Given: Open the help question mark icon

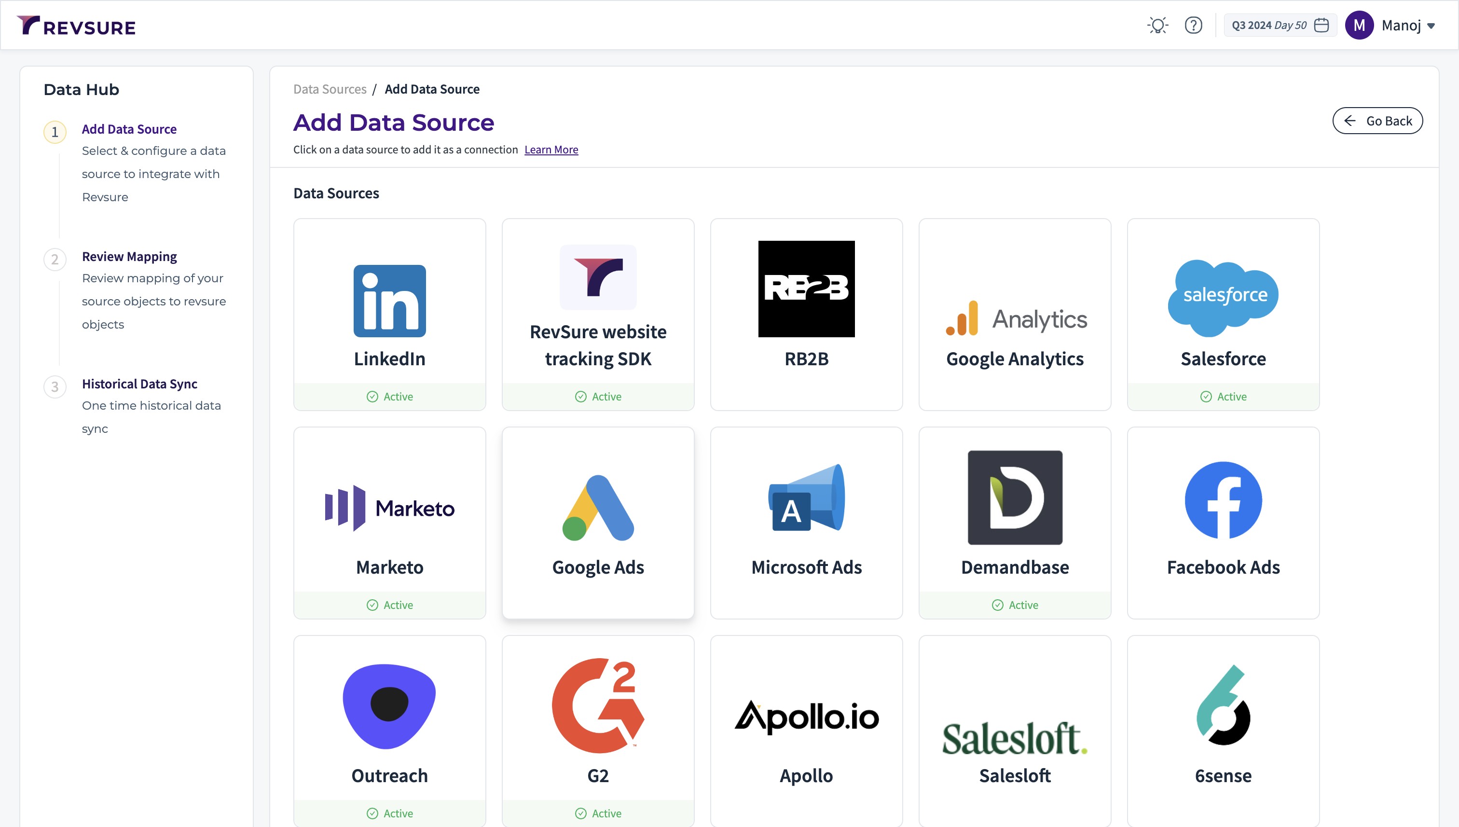Looking at the screenshot, I should click(1193, 25).
